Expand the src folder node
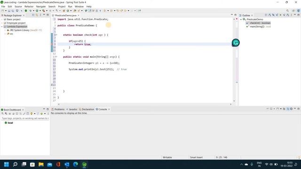This screenshot has width=301, height=169. [x=5, y=34]
